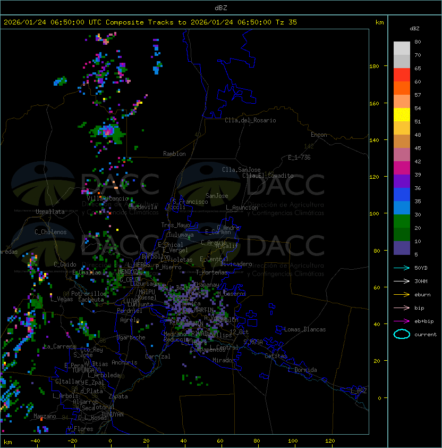Click the Clla.El_Cavadito map label

[268, 176]
